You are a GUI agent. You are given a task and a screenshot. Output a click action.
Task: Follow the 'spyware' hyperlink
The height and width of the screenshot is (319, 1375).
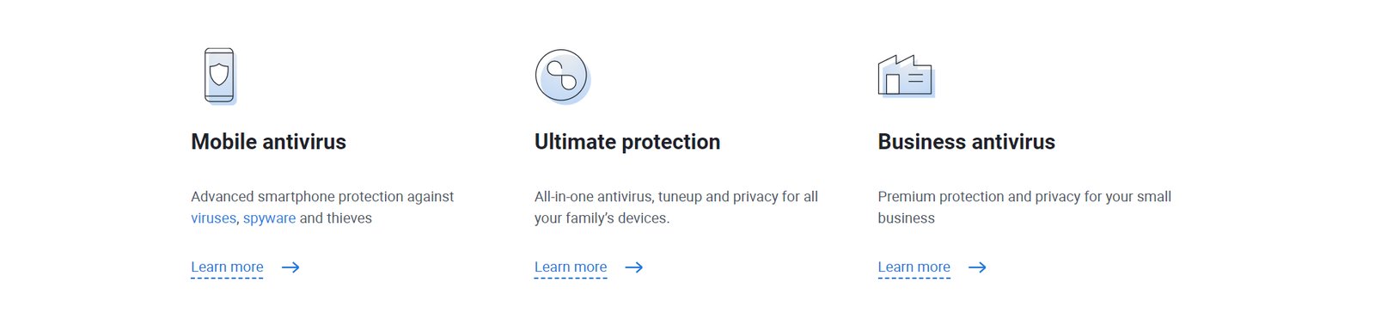[269, 218]
